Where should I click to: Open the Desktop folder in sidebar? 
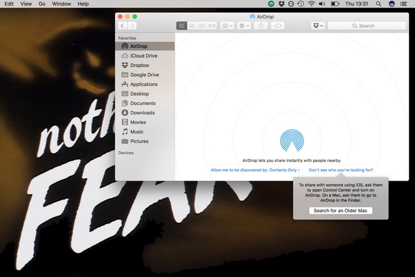(145, 94)
